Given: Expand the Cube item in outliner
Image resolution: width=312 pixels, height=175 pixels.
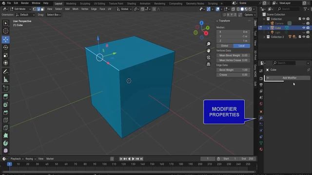Looking at the screenshot, I should pos(268,28).
